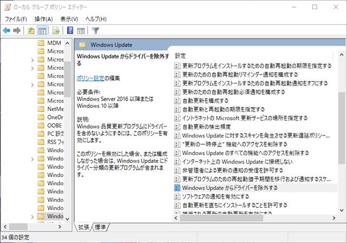Expand the second Micros tree folder
Screen dimensions: 347x243
pyautogui.click(x=33, y=60)
